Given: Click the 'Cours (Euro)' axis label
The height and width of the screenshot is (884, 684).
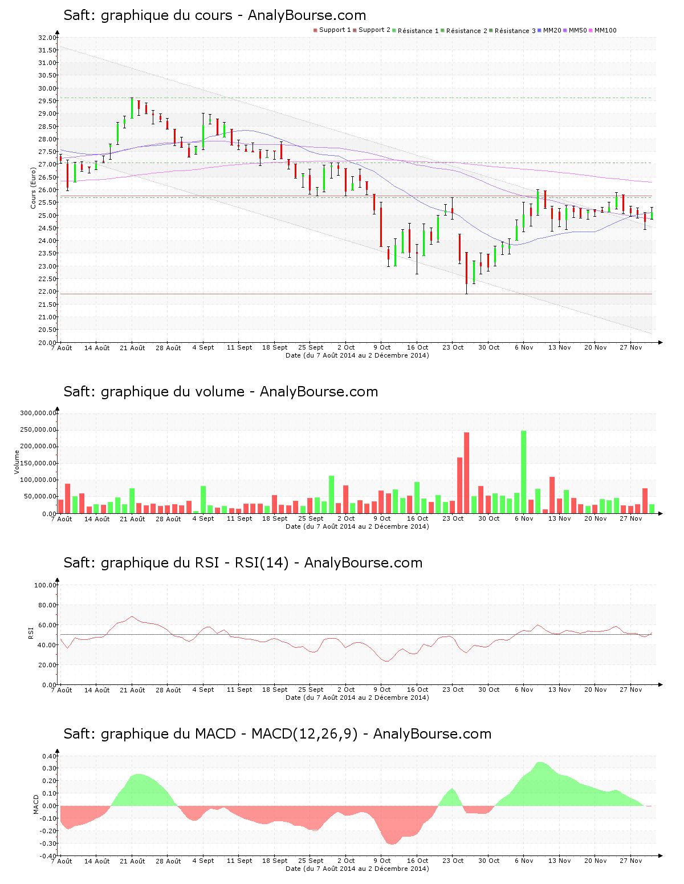Looking at the screenshot, I should tap(33, 188).
